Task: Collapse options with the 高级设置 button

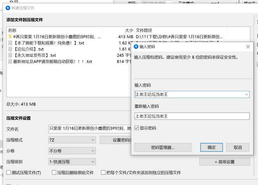Action: tap(224, 162)
